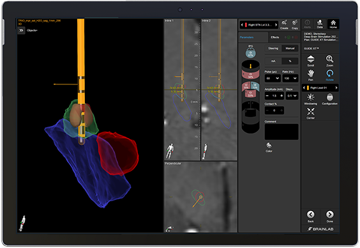Click the Inline 1 view label

pyautogui.click(x=169, y=20)
